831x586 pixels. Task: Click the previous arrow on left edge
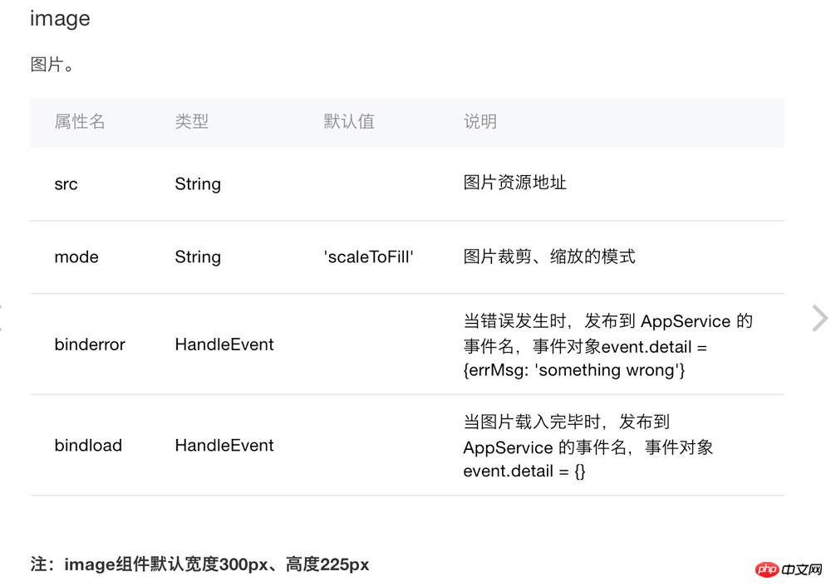(2, 318)
